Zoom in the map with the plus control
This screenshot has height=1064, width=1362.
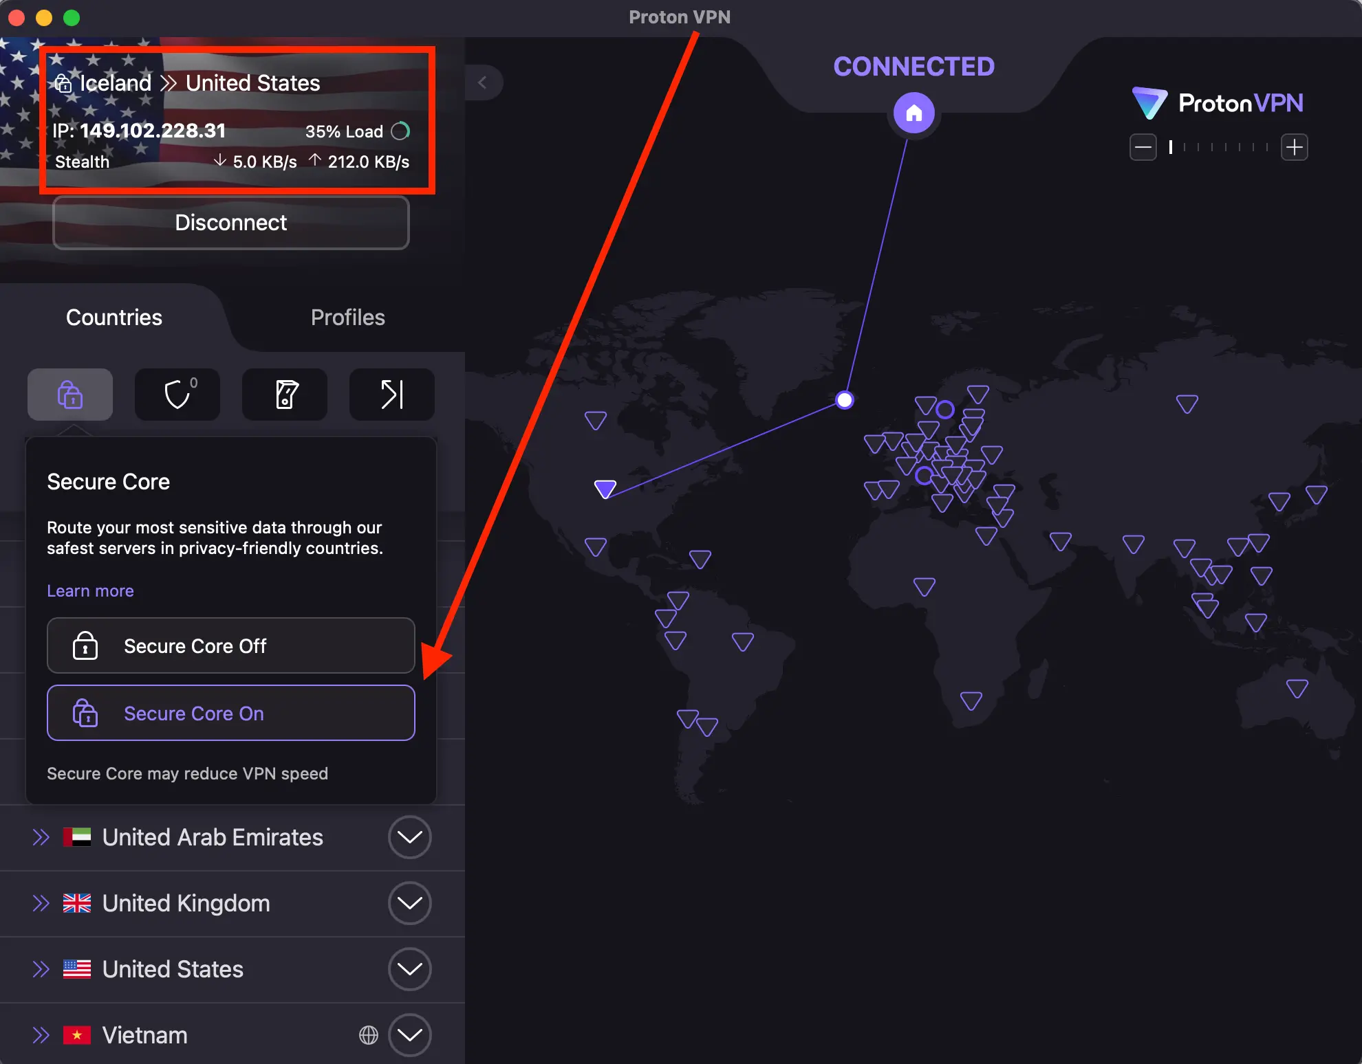point(1294,146)
